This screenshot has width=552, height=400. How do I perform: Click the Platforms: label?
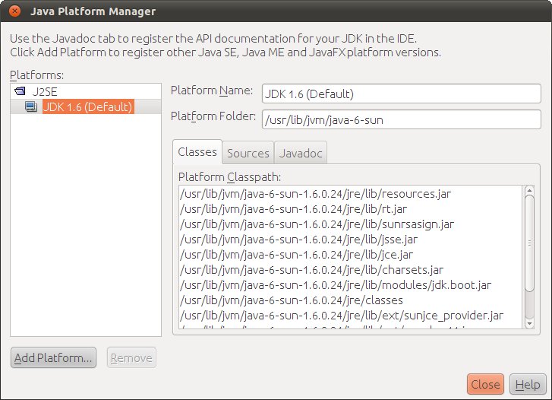(36, 75)
